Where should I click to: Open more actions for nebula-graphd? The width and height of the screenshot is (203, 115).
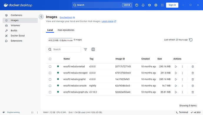(182, 79)
